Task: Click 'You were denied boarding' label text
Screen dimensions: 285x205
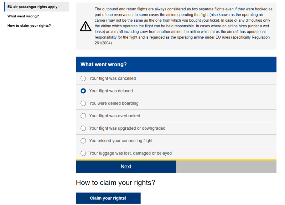Action: point(114,103)
